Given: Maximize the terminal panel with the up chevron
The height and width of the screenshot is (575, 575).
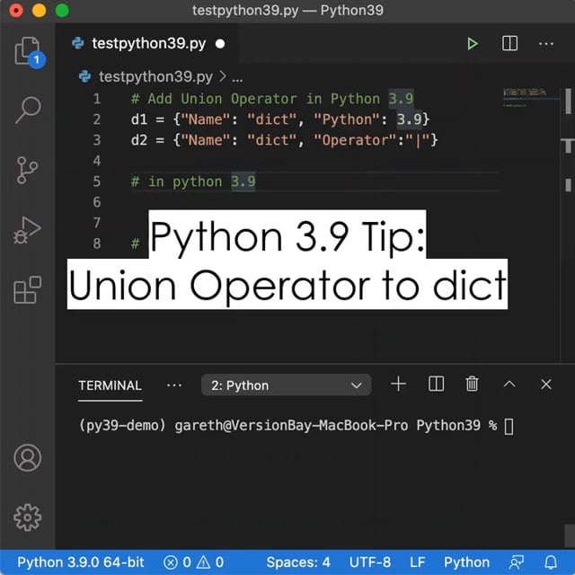Looking at the screenshot, I should [x=509, y=384].
